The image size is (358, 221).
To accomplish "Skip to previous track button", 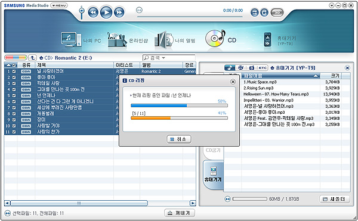I will click(x=93, y=13).
